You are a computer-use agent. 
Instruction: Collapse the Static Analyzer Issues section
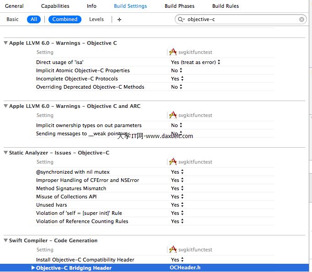coord(5,153)
